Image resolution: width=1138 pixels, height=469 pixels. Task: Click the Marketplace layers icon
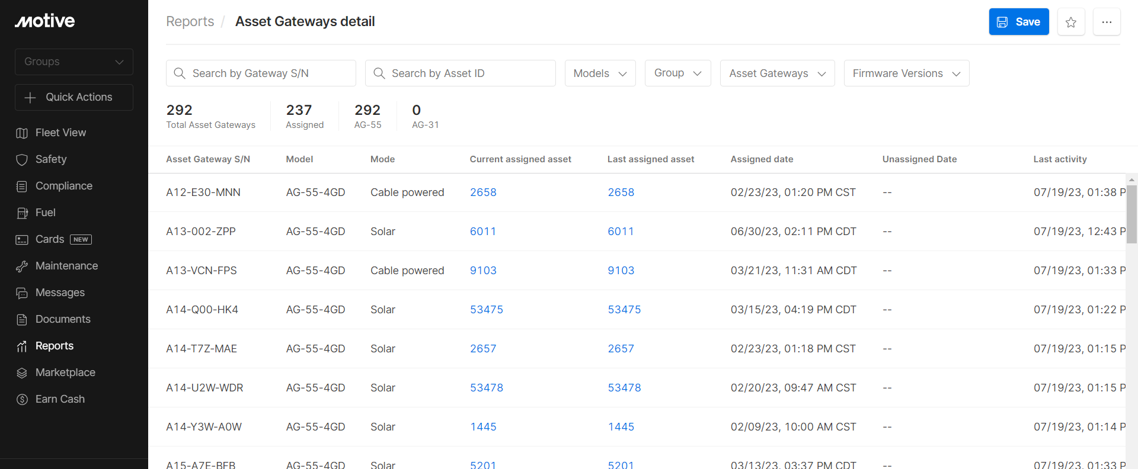(22, 373)
